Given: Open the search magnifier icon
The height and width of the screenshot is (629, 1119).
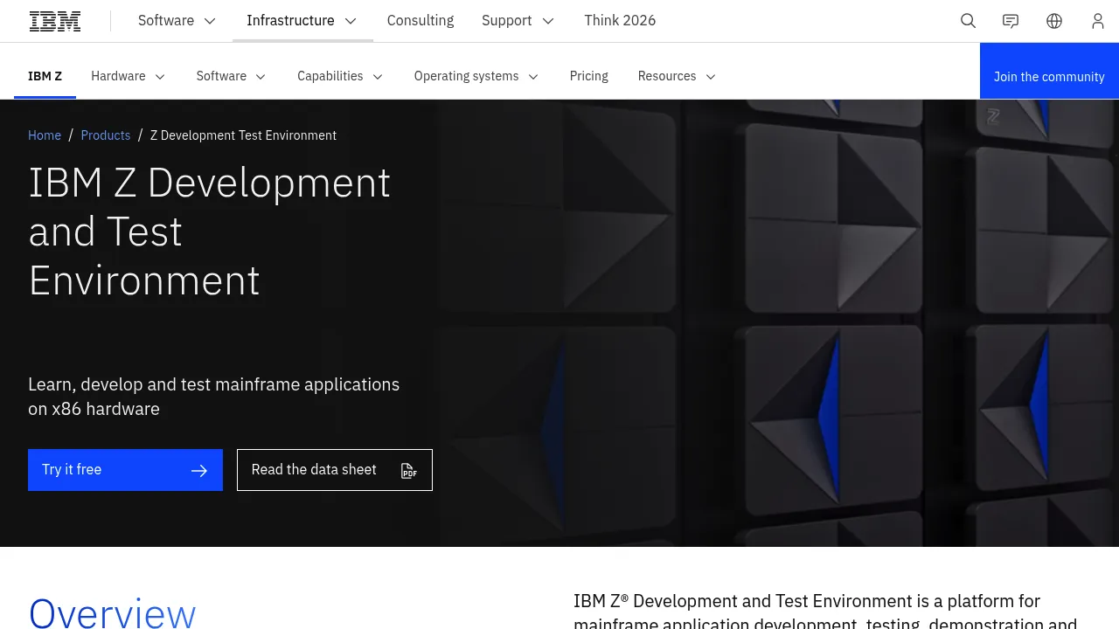Looking at the screenshot, I should 968,21.
